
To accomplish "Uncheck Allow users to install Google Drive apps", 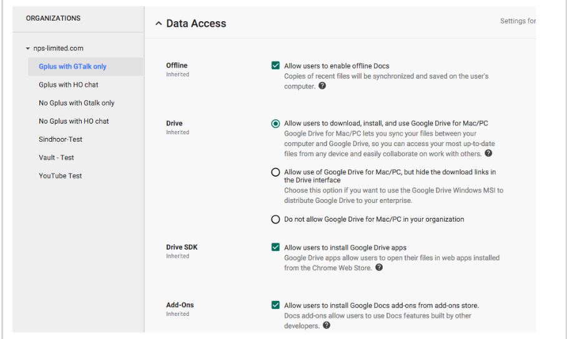I will (x=275, y=247).
